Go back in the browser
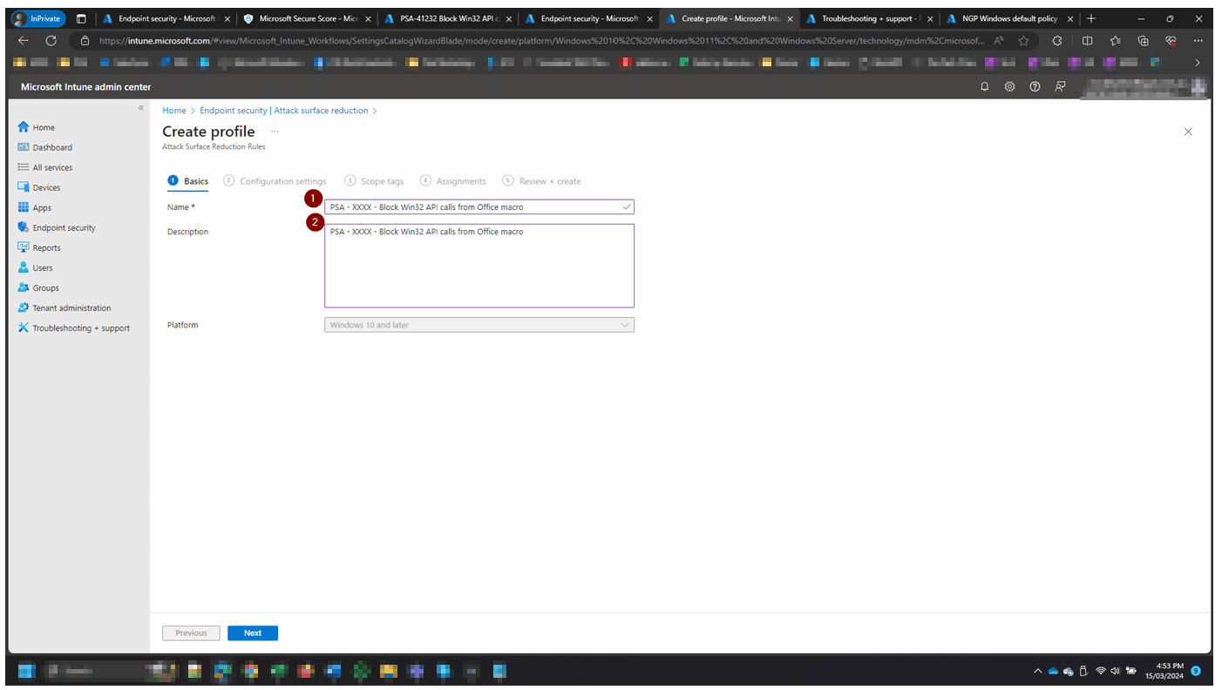Image resolution: width=1222 pixels, height=690 pixels. click(x=24, y=40)
